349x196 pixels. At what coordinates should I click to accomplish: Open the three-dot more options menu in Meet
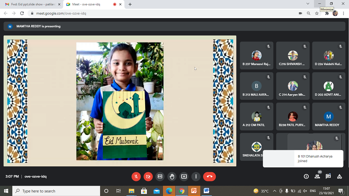click(196, 176)
